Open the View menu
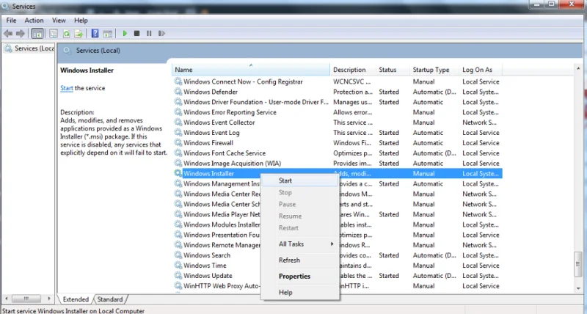 (59, 21)
